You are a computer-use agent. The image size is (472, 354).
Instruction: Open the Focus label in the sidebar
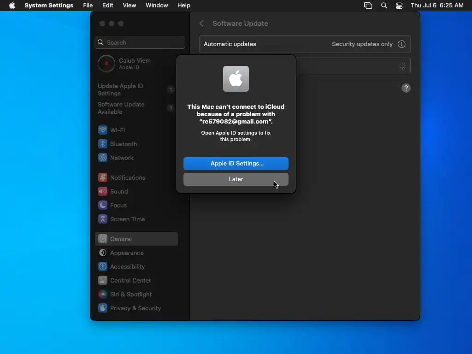pyautogui.click(x=118, y=205)
